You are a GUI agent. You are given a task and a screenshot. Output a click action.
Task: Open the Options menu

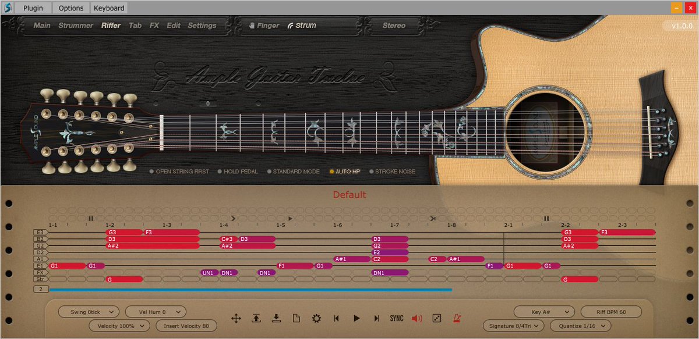(70, 8)
